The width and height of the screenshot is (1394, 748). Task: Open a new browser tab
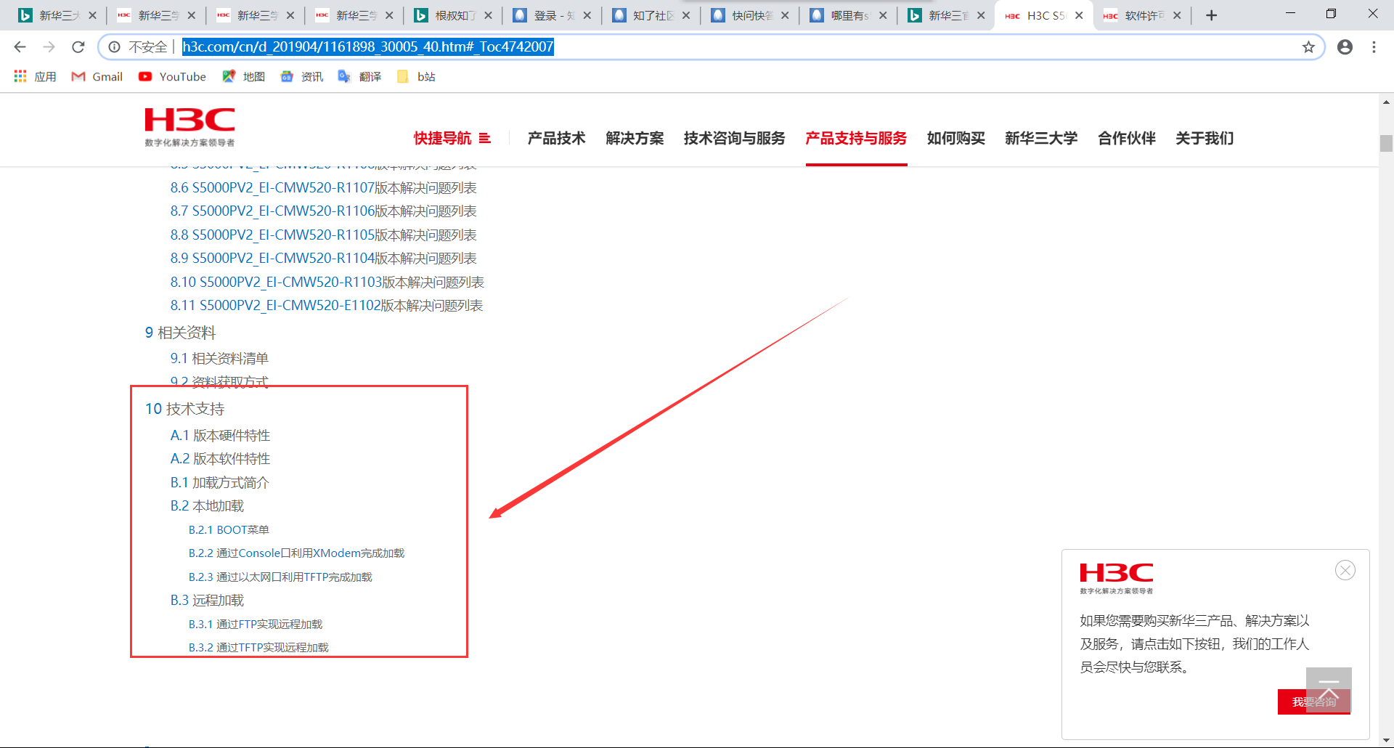click(1211, 15)
